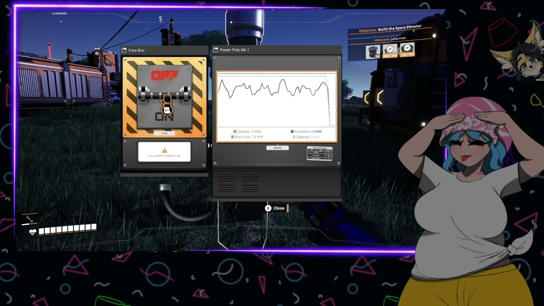Click the light grey Capacity legend swatch
This screenshot has width=544, height=306.
coord(294,137)
